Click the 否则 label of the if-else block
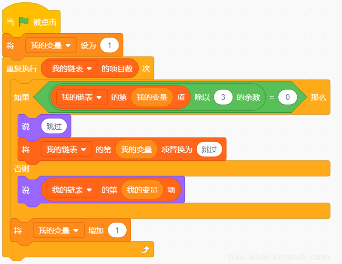The width and height of the screenshot is (342, 264). tap(21, 168)
